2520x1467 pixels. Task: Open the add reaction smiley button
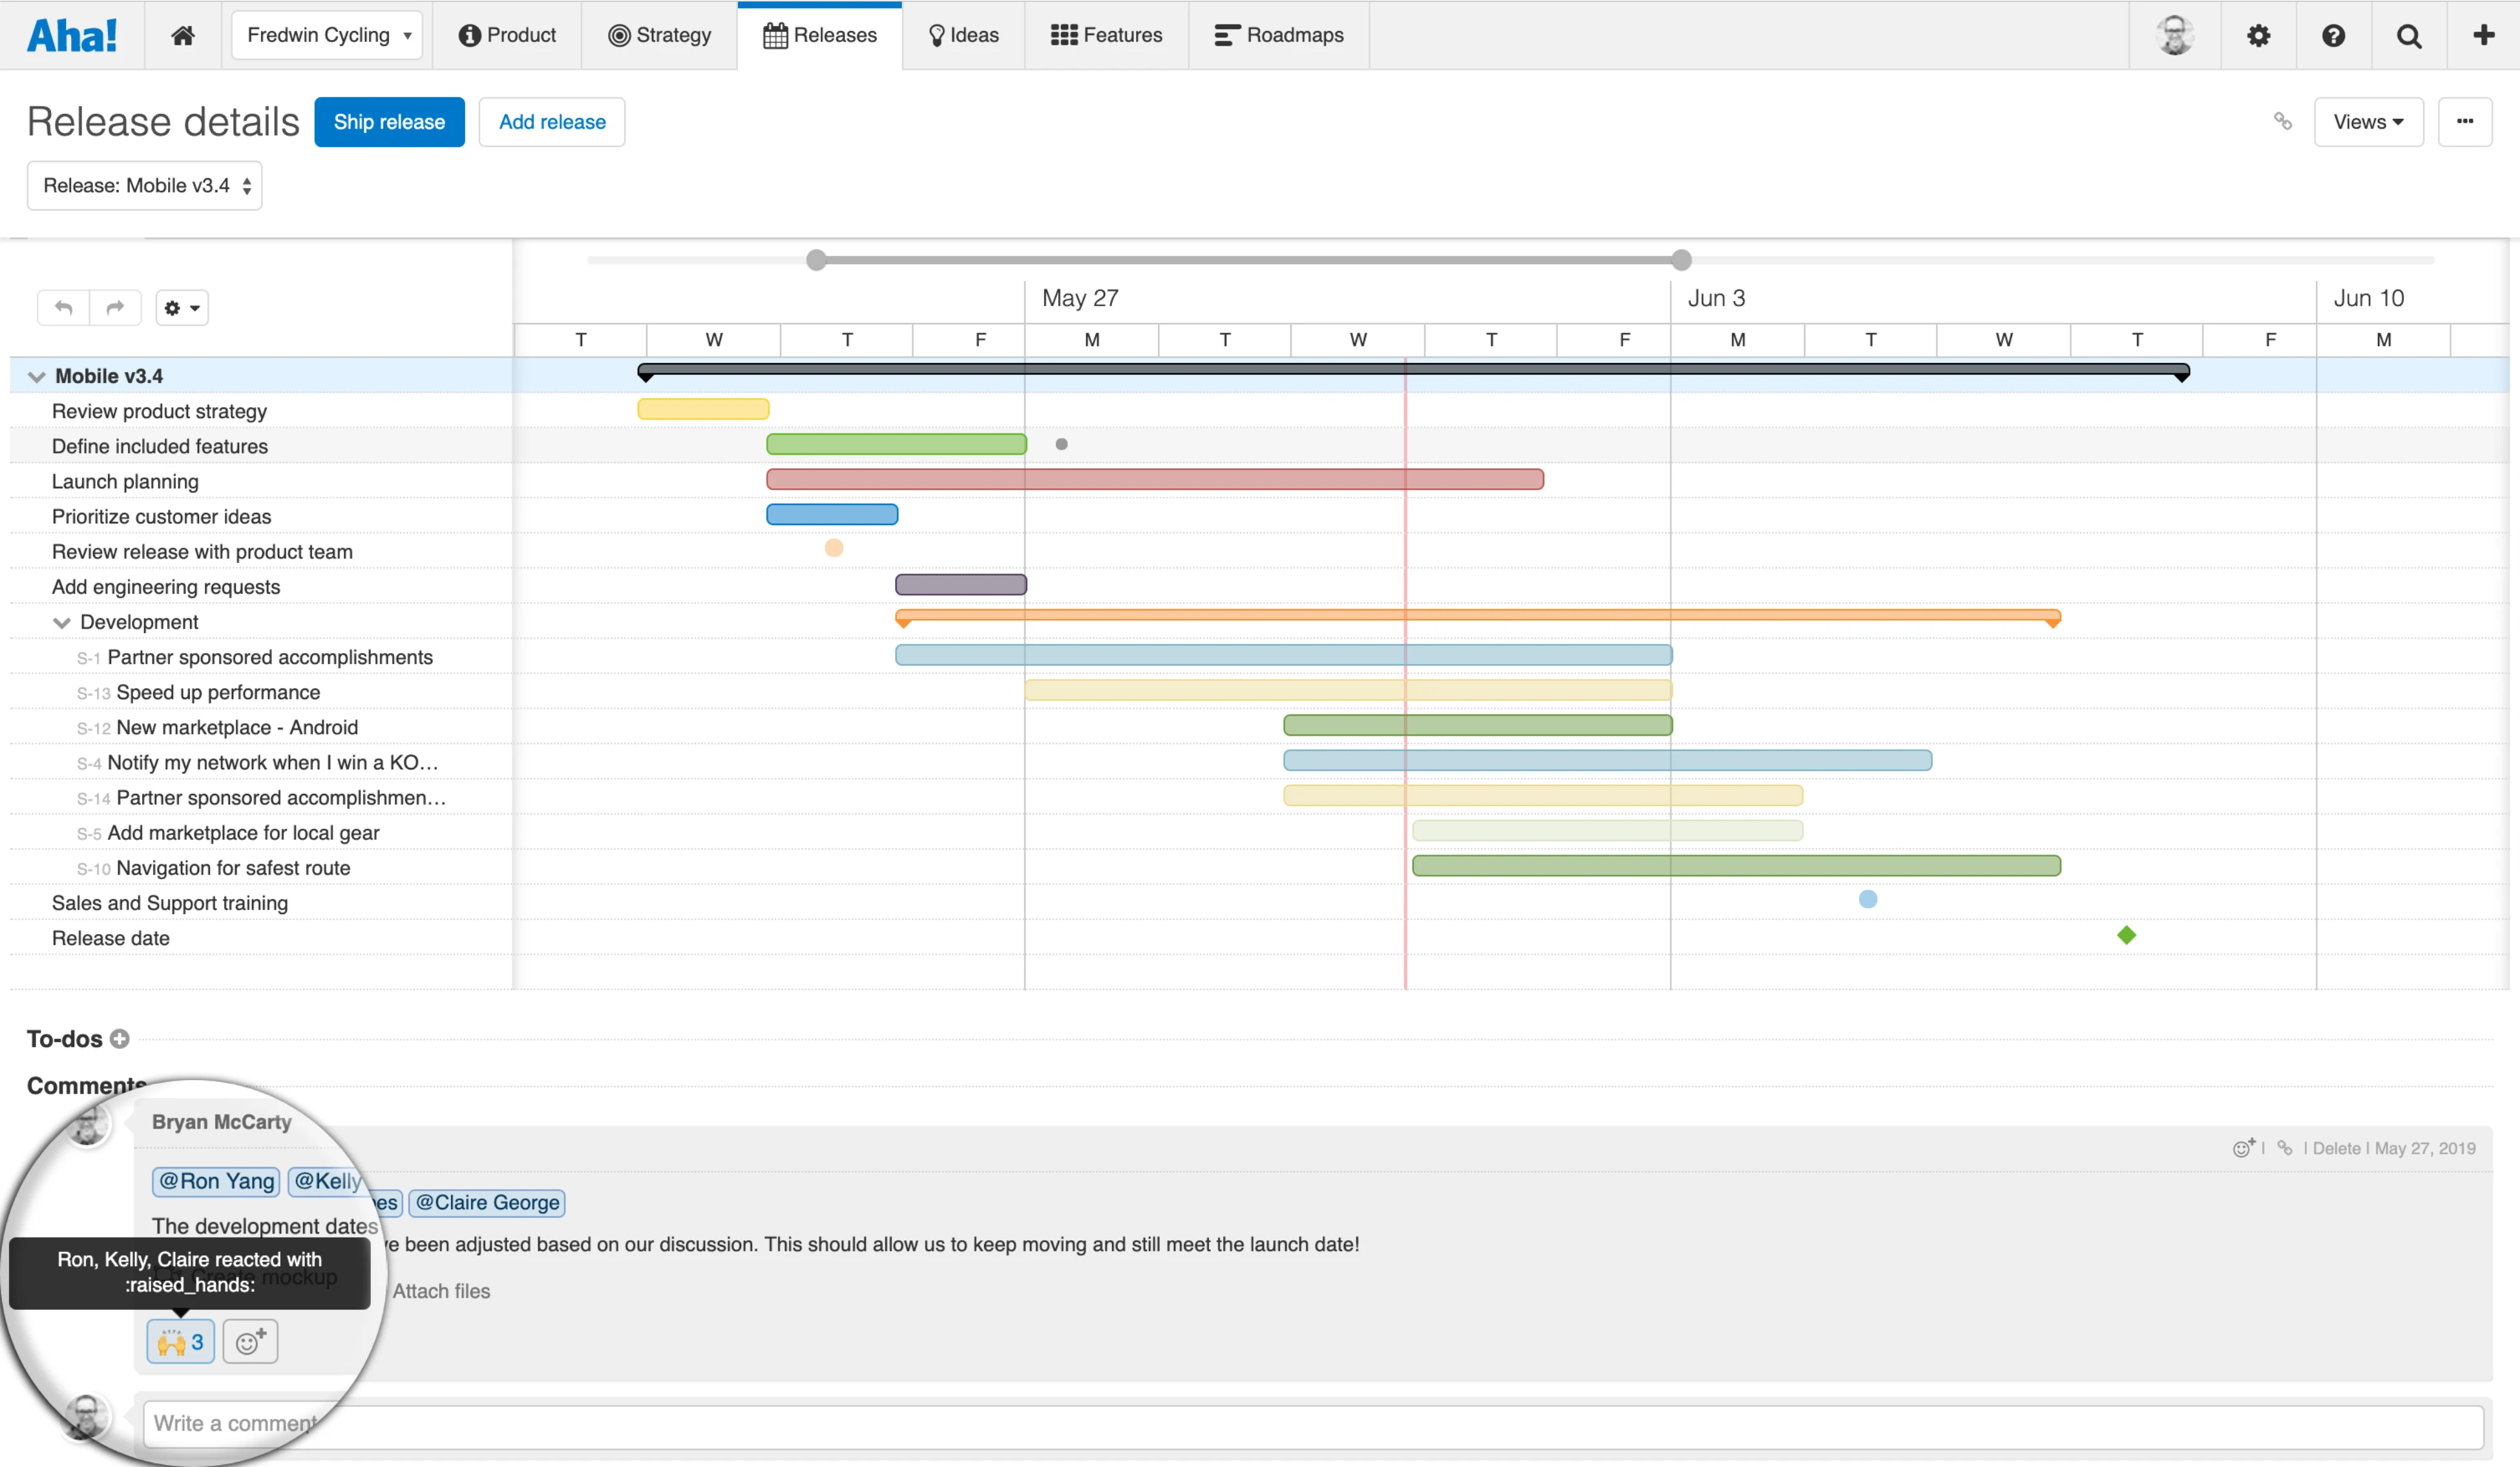250,1341
